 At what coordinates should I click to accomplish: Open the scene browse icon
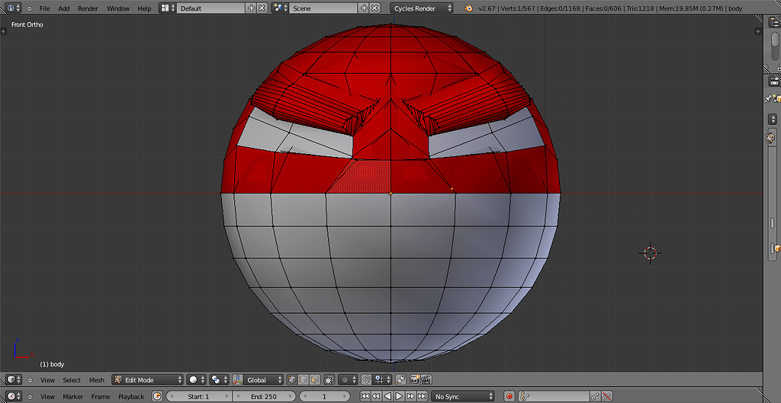coord(281,8)
